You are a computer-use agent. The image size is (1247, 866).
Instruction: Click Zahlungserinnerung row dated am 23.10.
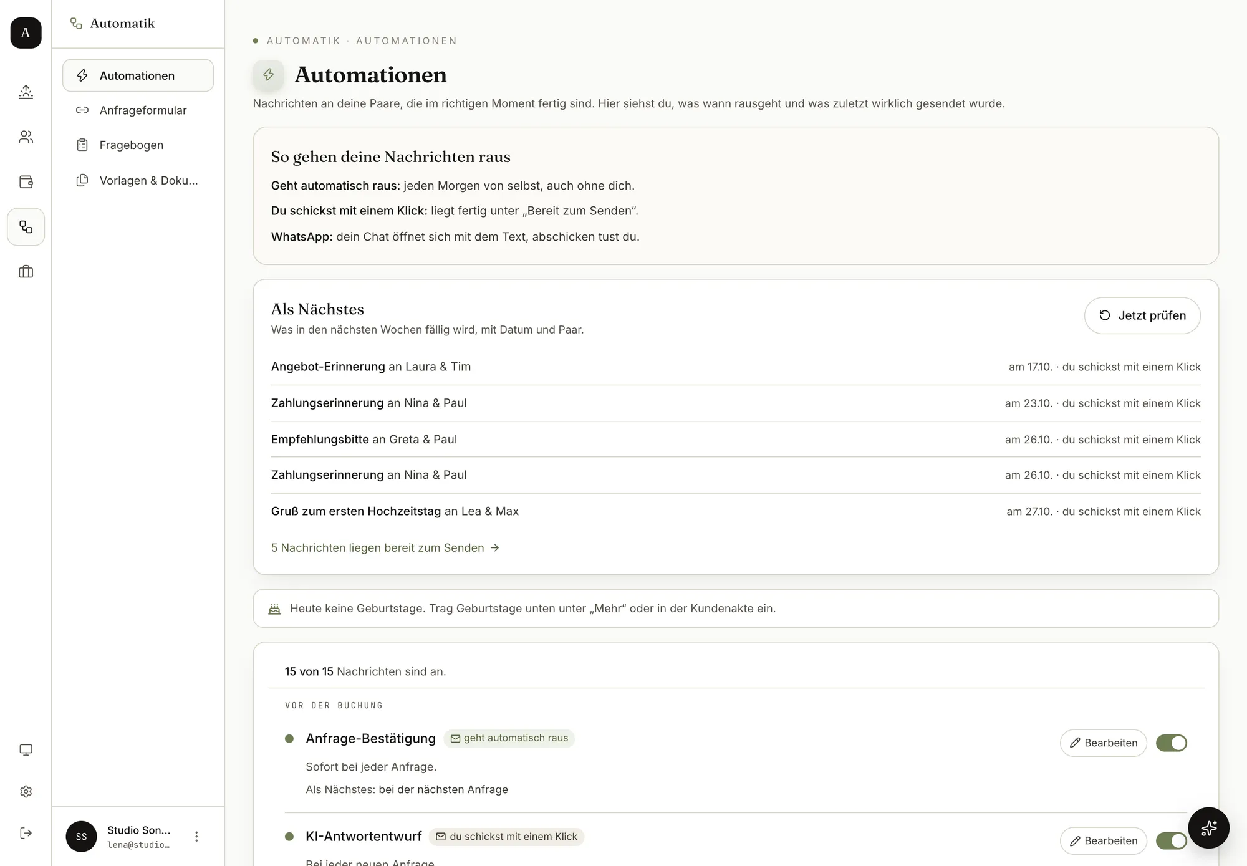(736, 403)
